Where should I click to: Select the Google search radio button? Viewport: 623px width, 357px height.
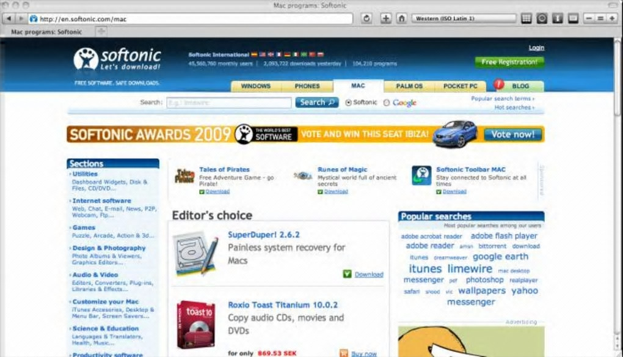click(386, 103)
